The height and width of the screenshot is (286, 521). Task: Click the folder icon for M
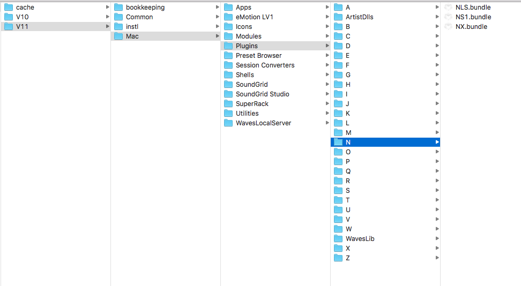(x=338, y=132)
